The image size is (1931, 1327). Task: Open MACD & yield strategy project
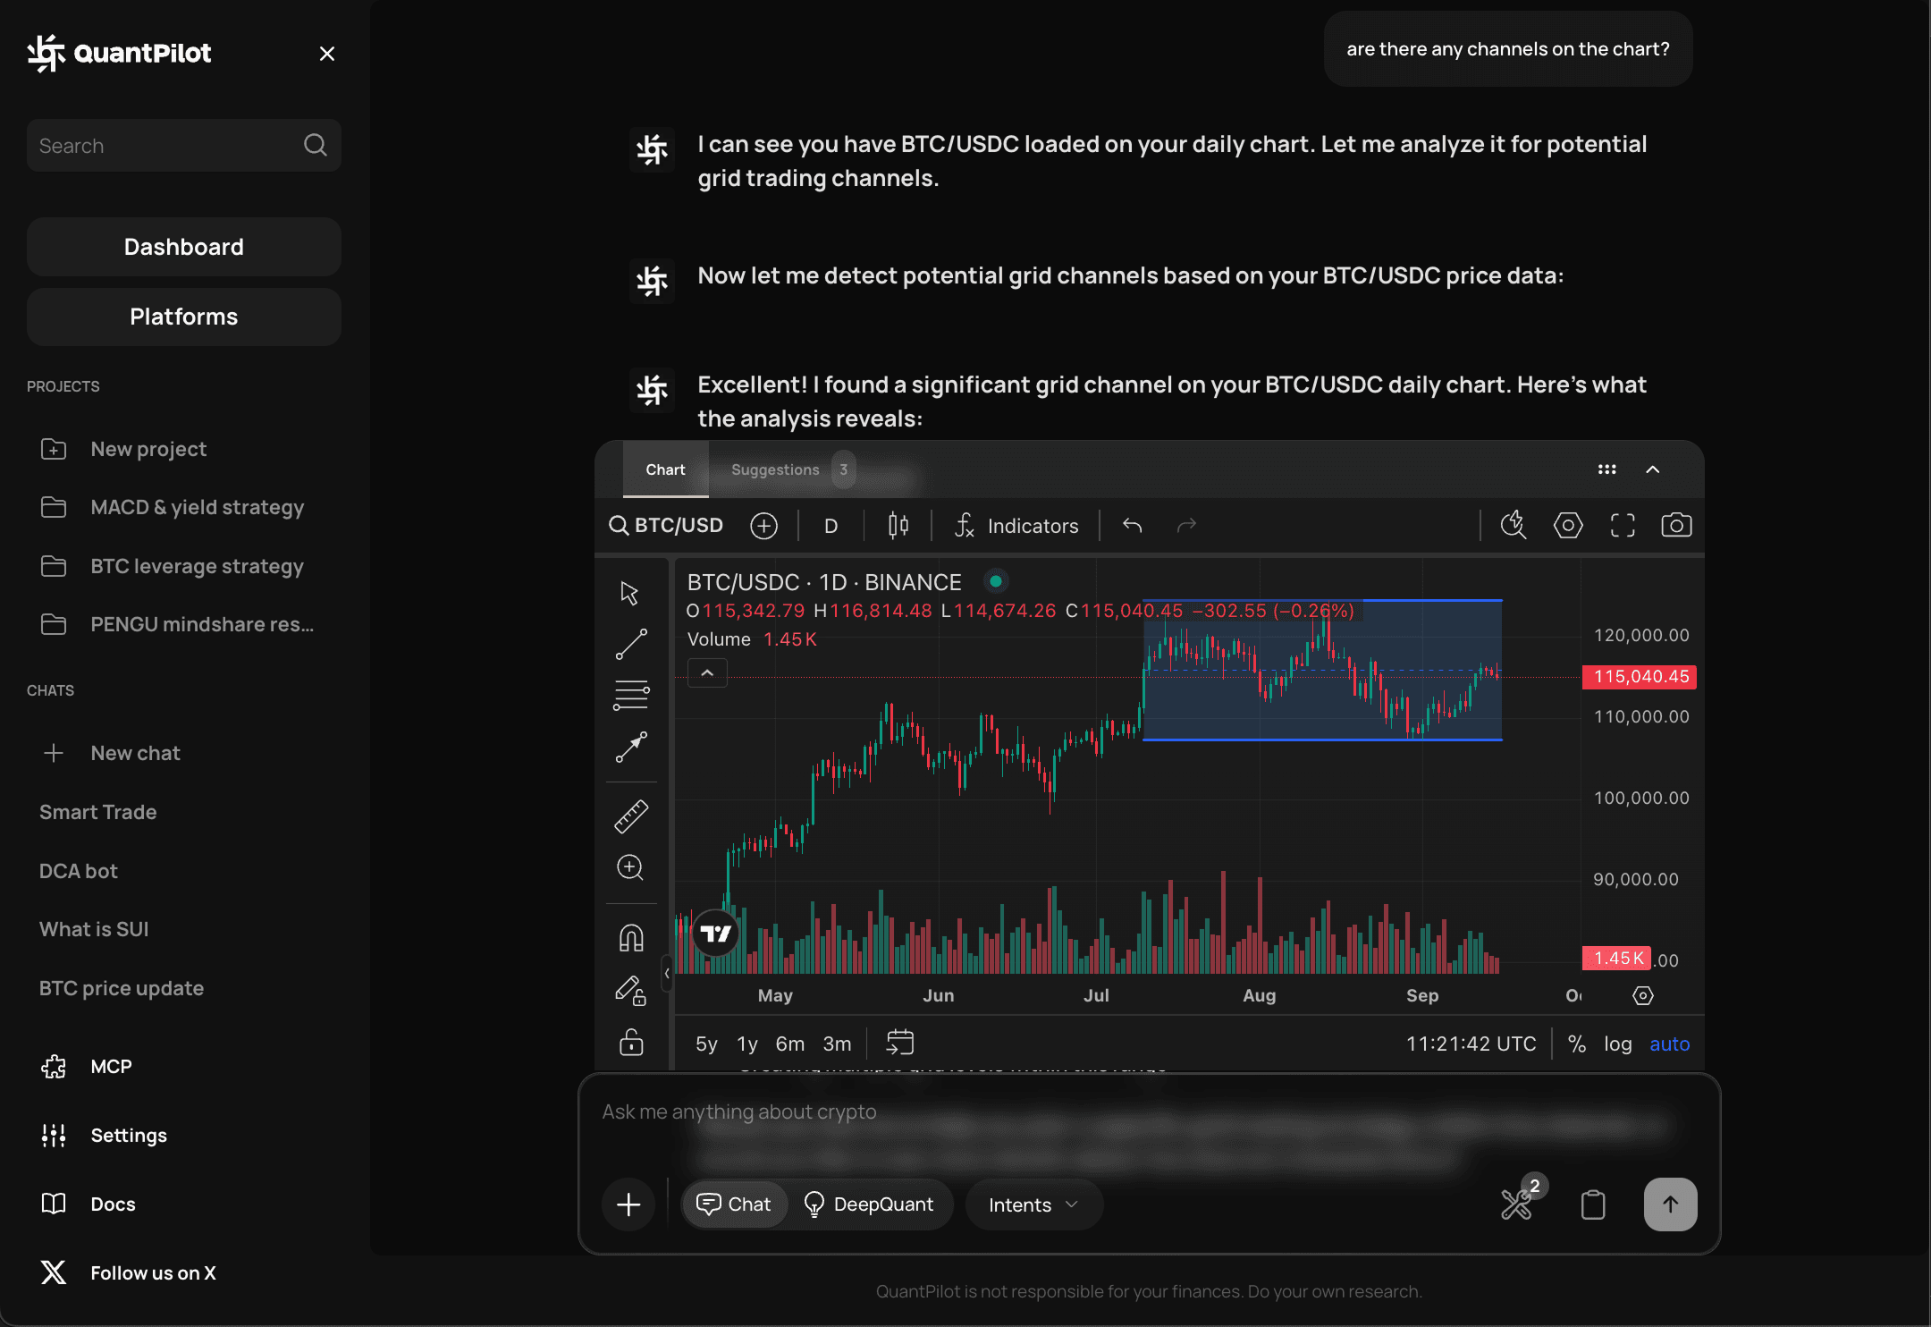[x=173, y=507]
